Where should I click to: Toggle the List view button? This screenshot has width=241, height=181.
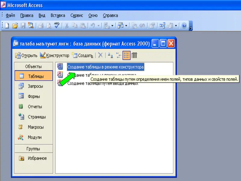coord(126,56)
